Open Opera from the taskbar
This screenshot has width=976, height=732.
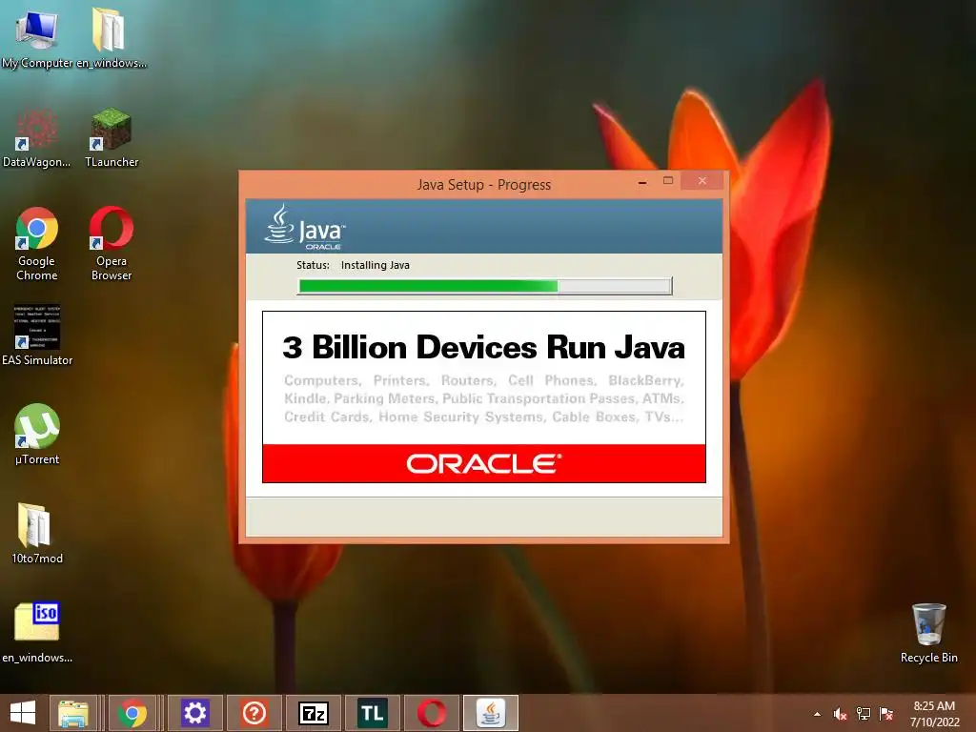click(x=432, y=713)
